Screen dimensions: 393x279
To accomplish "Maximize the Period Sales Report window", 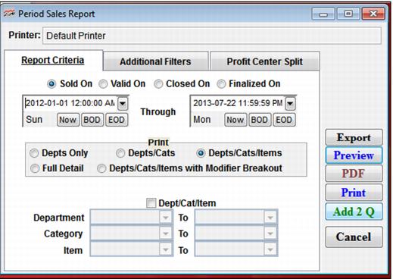I will [348, 14].
